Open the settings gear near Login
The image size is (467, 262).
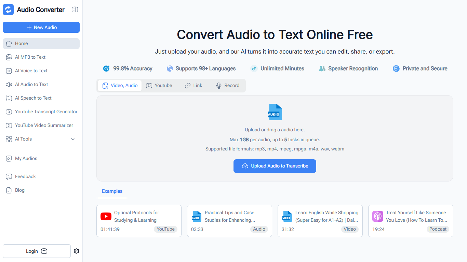(x=76, y=251)
